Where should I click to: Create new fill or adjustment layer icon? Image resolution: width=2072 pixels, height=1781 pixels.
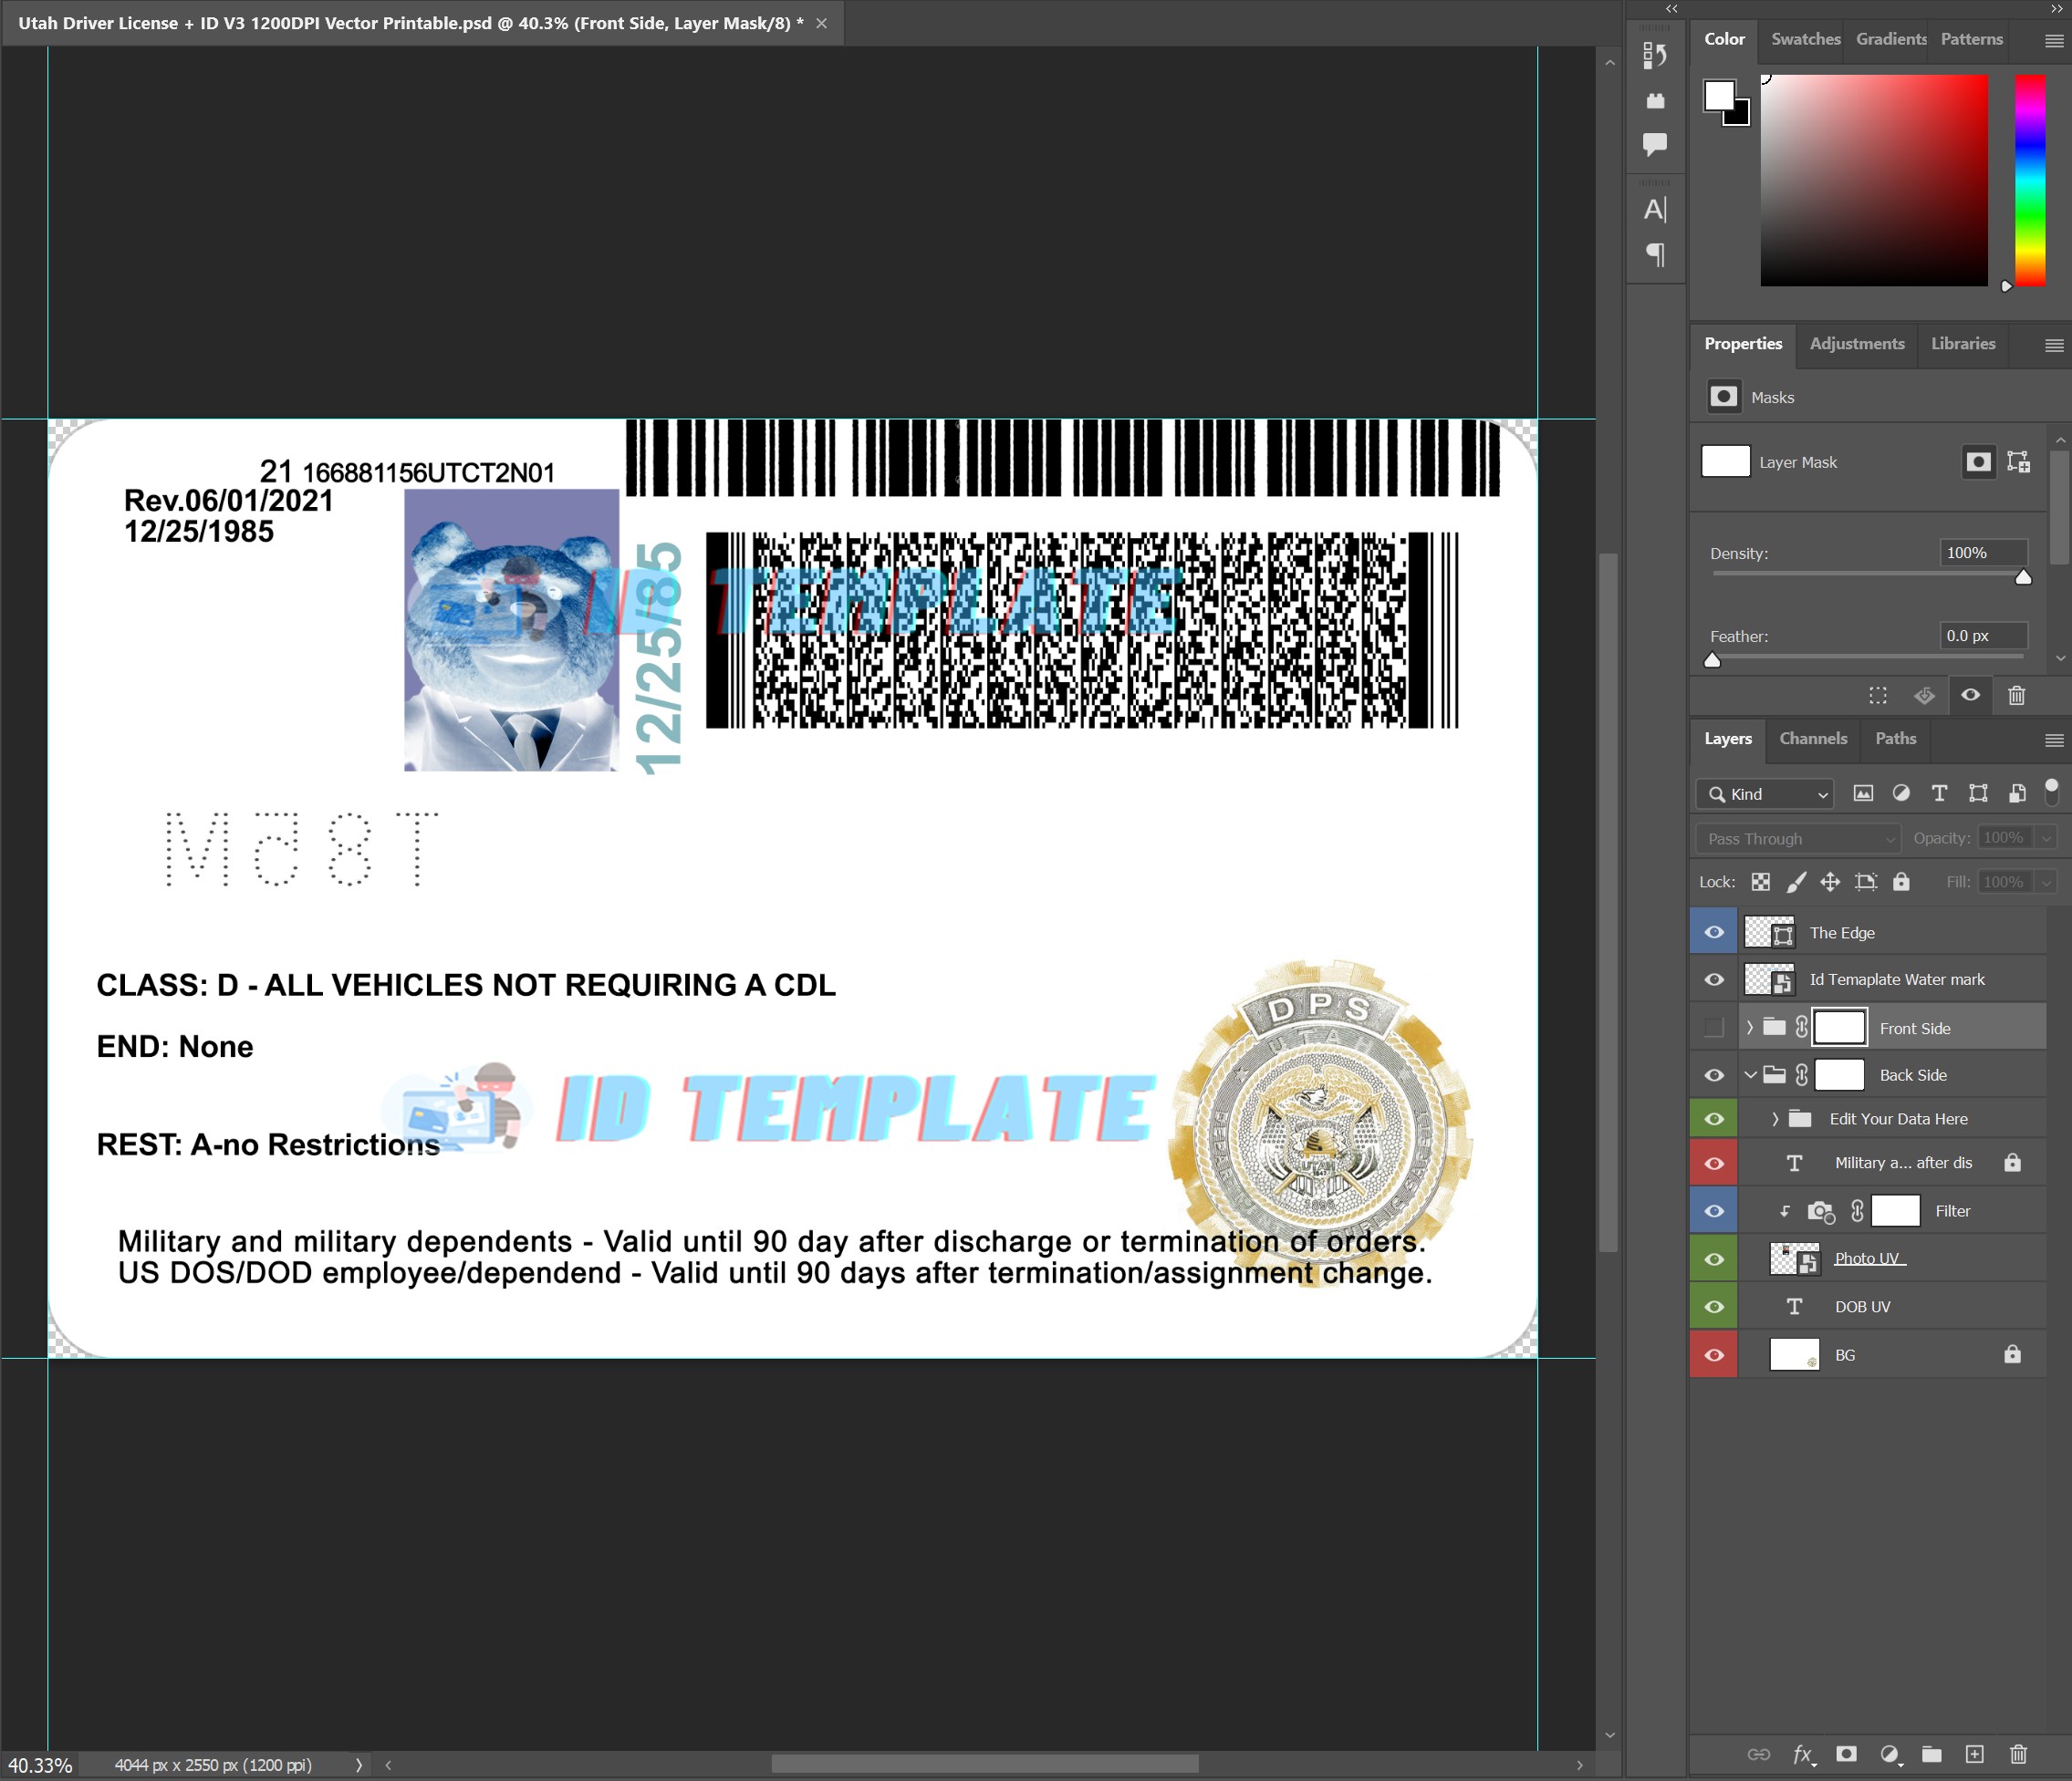pos(1890,1754)
